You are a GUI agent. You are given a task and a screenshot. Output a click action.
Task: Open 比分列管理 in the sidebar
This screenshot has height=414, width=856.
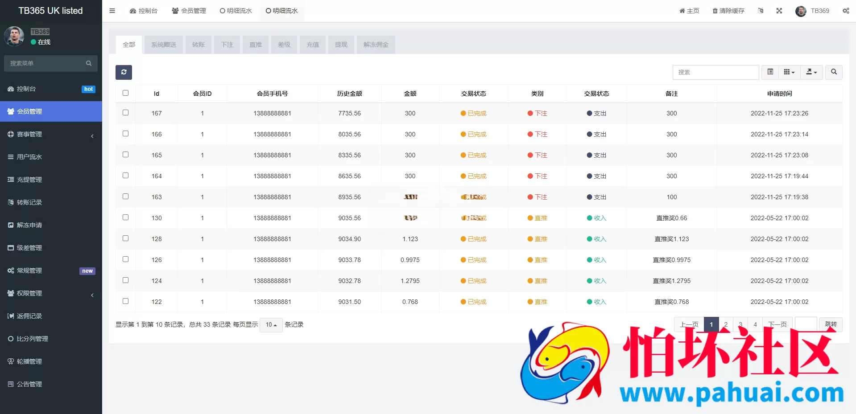click(x=51, y=339)
